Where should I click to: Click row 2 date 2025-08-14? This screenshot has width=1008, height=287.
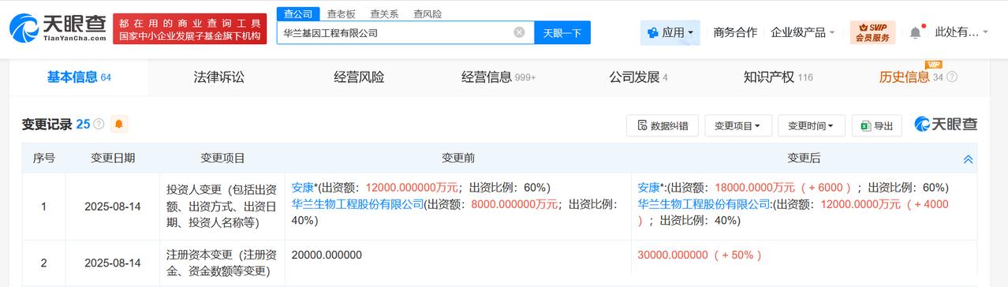click(x=113, y=263)
